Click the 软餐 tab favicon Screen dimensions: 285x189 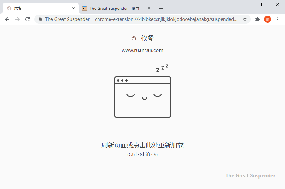pos(9,8)
